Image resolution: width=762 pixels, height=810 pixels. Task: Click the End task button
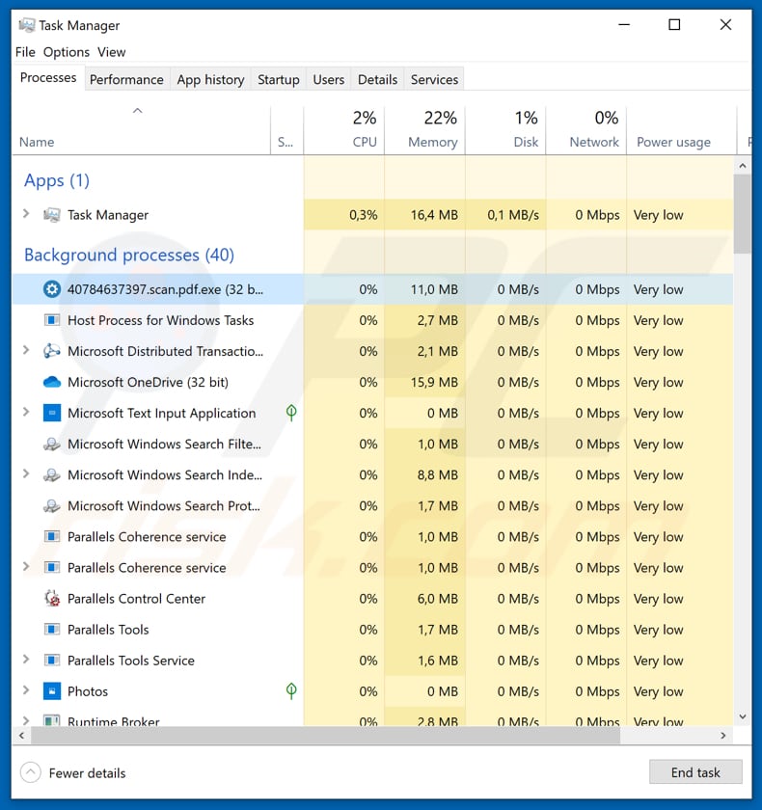695,772
